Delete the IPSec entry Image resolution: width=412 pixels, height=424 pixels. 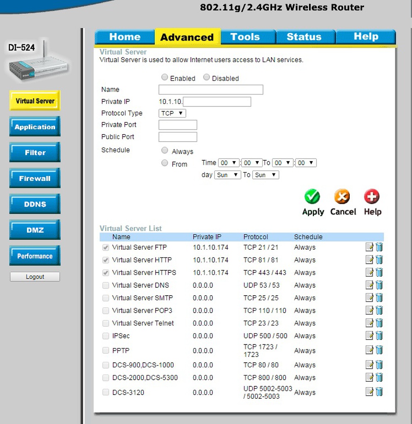[x=379, y=335]
